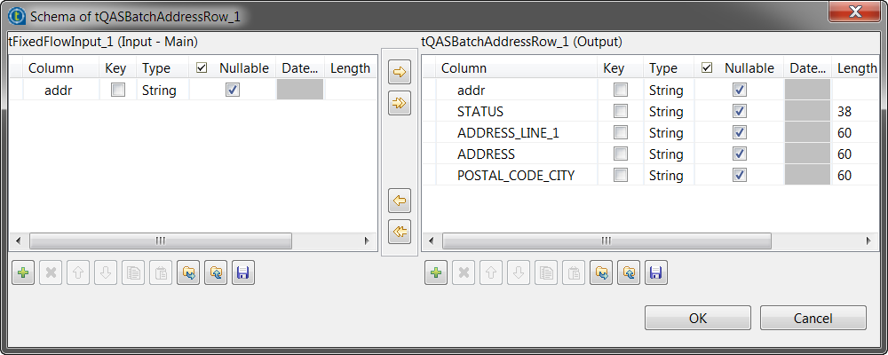This screenshot has height=355, width=888.
Task: Toggle Key checkbox for output addr row
Action: (621, 90)
